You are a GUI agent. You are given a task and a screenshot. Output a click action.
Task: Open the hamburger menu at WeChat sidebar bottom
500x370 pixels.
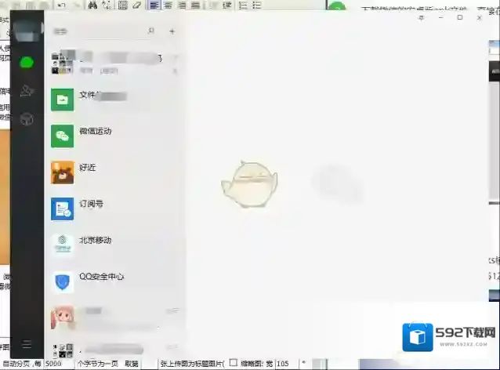tap(27, 344)
